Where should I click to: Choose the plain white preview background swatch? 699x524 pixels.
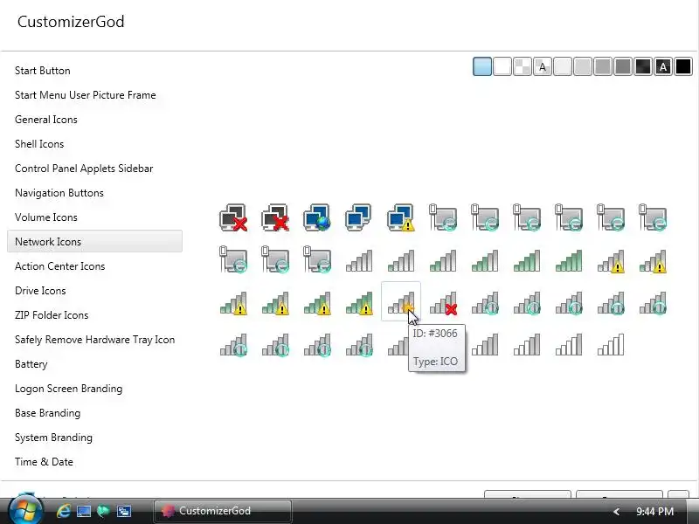(502, 67)
